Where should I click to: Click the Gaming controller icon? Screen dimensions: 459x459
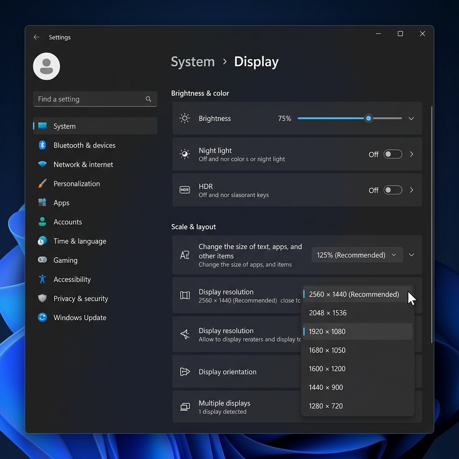pyautogui.click(x=43, y=260)
